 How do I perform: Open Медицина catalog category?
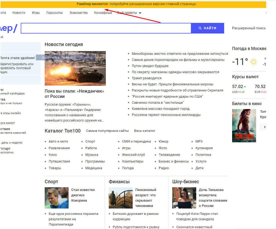(94, 168)
